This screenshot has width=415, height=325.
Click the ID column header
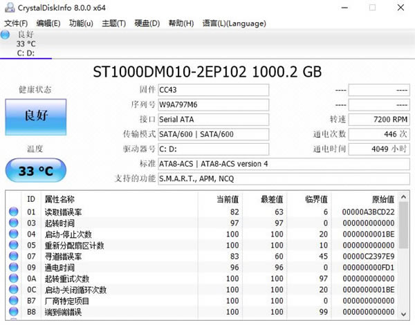tap(31, 199)
